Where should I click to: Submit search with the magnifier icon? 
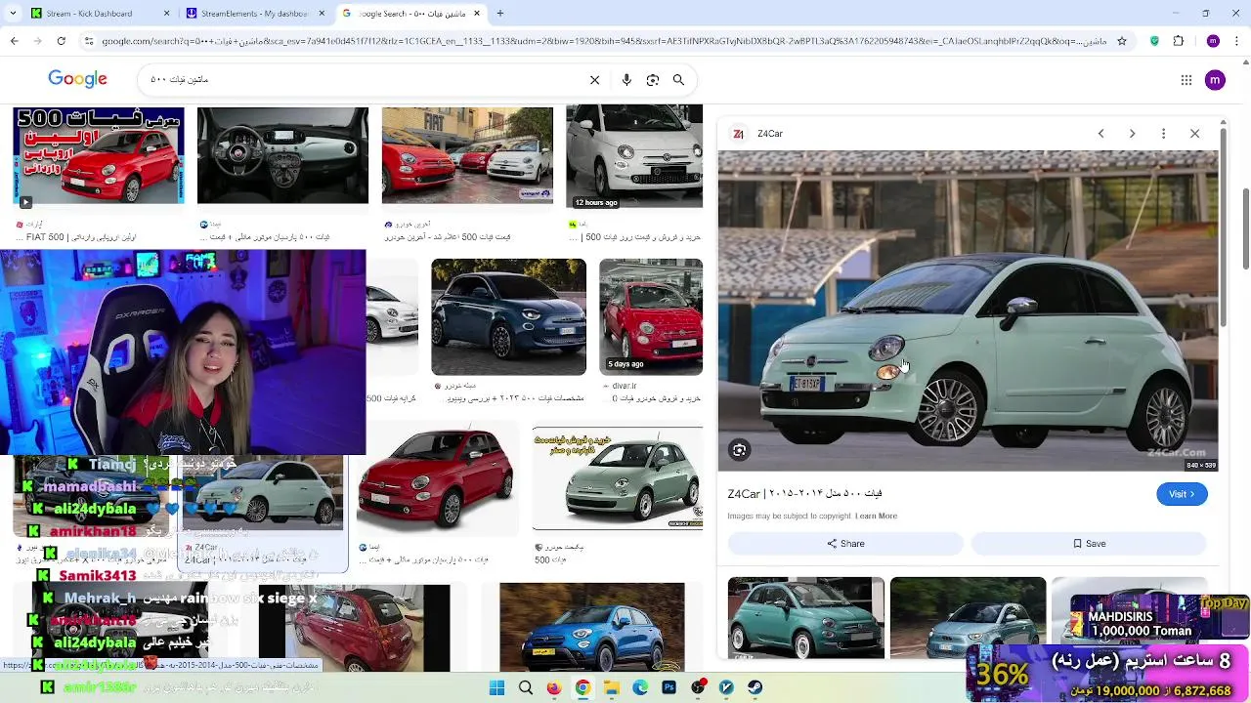[x=678, y=80]
